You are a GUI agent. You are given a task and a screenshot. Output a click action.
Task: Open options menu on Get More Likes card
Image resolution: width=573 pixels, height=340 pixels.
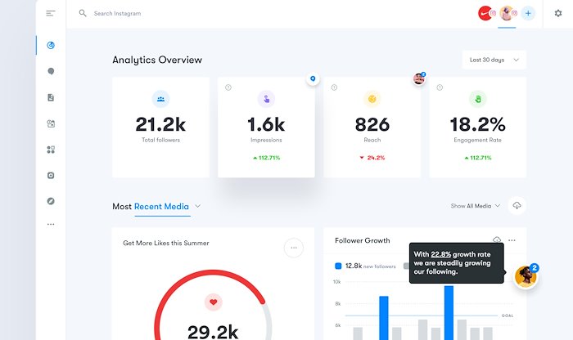click(x=294, y=248)
